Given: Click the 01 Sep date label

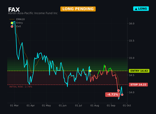Looking at the screenshot, I should [111, 106].
